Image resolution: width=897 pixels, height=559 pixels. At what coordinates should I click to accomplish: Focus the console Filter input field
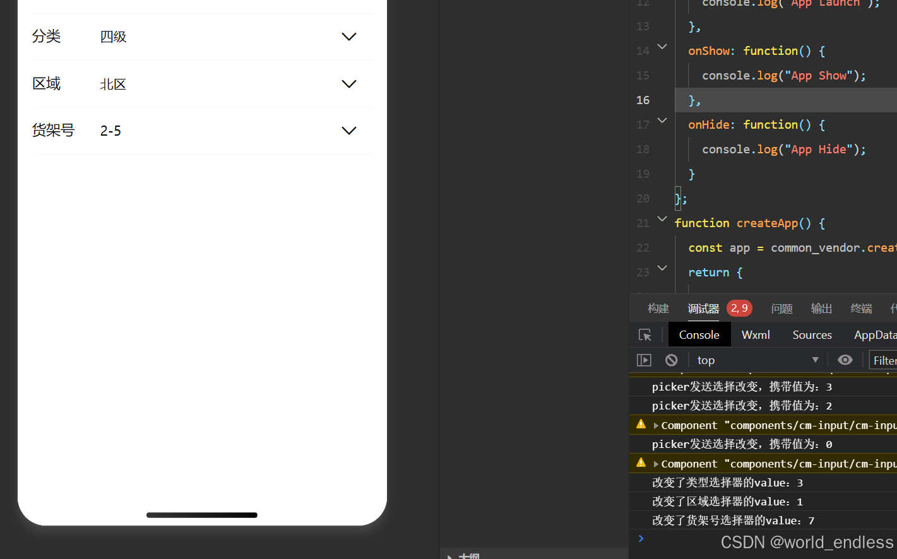[x=883, y=360]
